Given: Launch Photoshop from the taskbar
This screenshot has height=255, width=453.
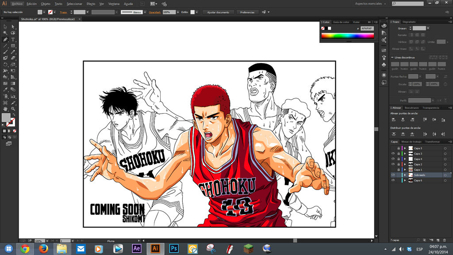Looking at the screenshot, I should 174,248.
